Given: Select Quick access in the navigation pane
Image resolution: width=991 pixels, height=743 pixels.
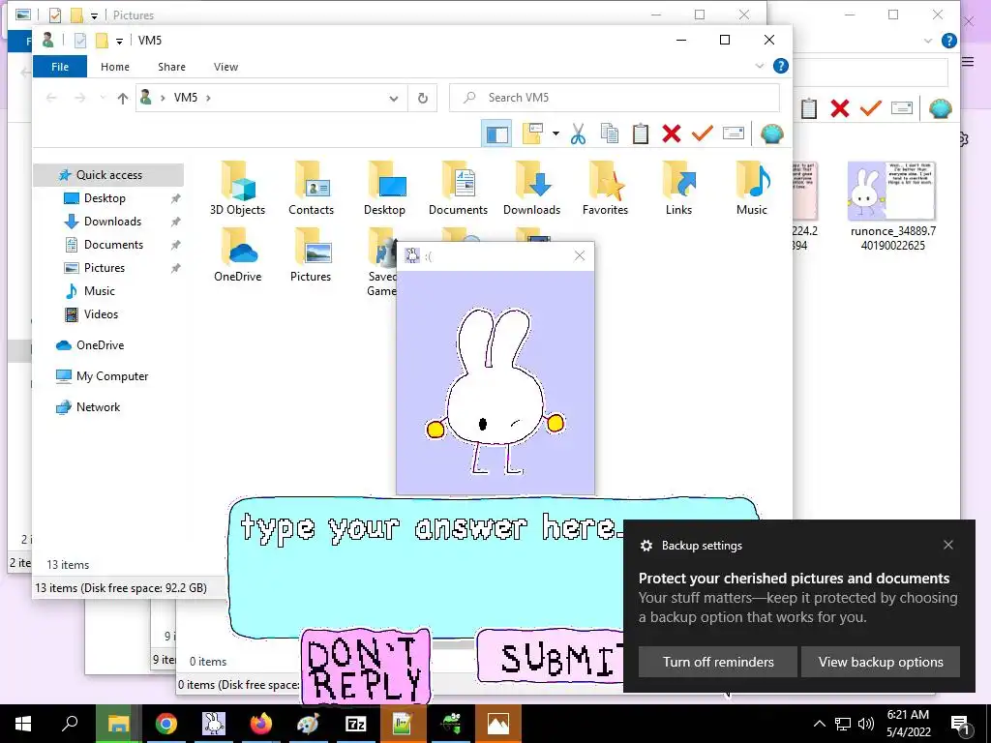Looking at the screenshot, I should click(x=108, y=175).
